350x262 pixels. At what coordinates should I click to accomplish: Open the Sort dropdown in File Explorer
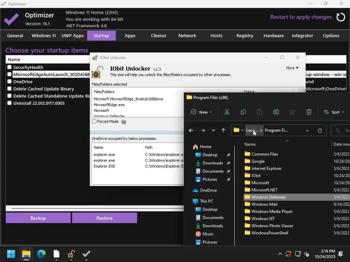point(334,112)
